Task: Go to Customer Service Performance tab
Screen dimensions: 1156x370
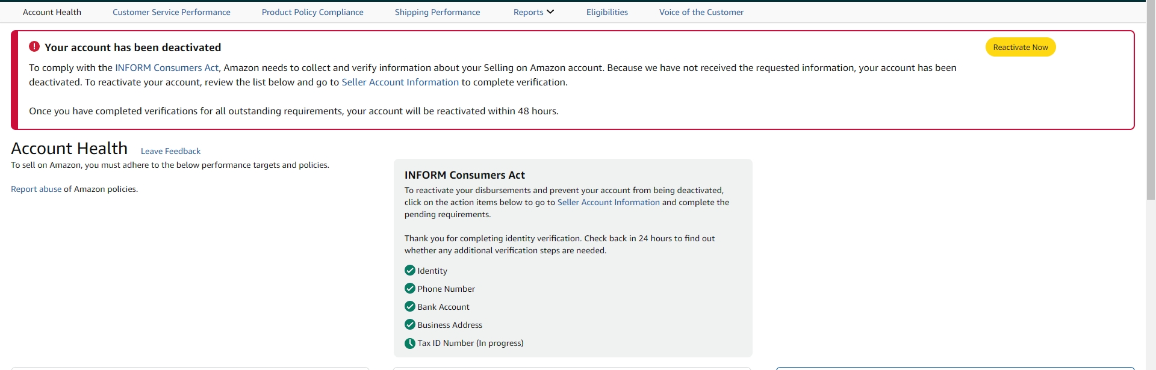Action: tap(172, 12)
